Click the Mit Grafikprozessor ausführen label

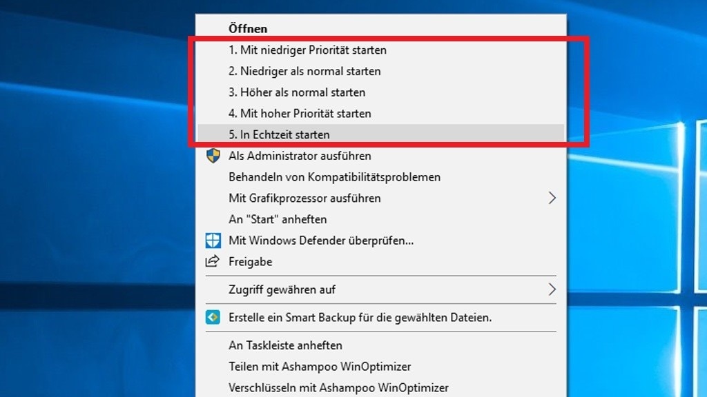pos(304,198)
